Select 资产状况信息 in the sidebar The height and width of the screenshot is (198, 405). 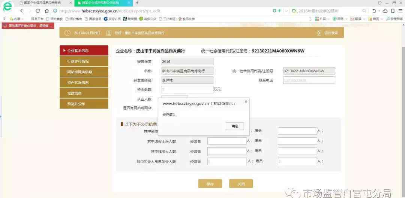point(78,83)
